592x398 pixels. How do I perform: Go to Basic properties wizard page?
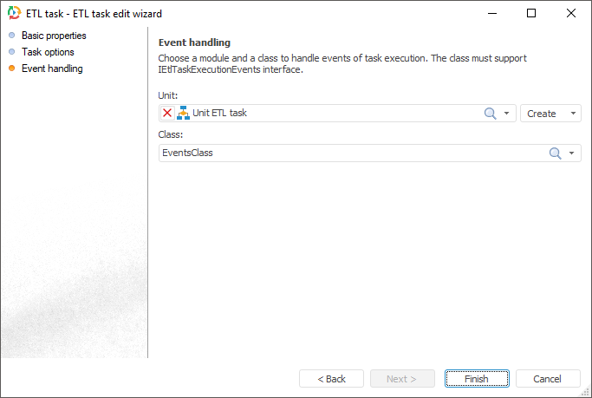(x=54, y=36)
